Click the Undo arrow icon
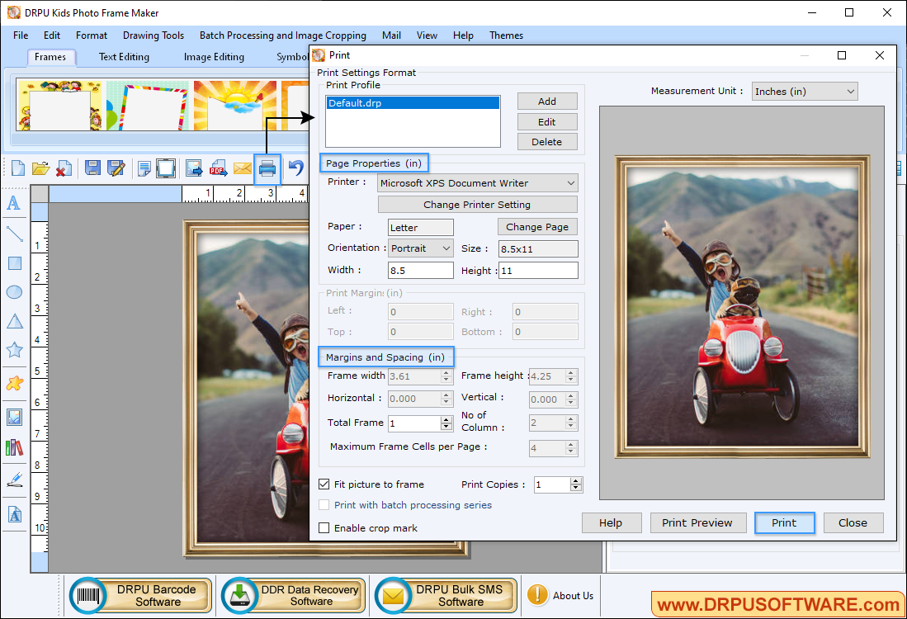907x619 pixels. coord(294,168)
